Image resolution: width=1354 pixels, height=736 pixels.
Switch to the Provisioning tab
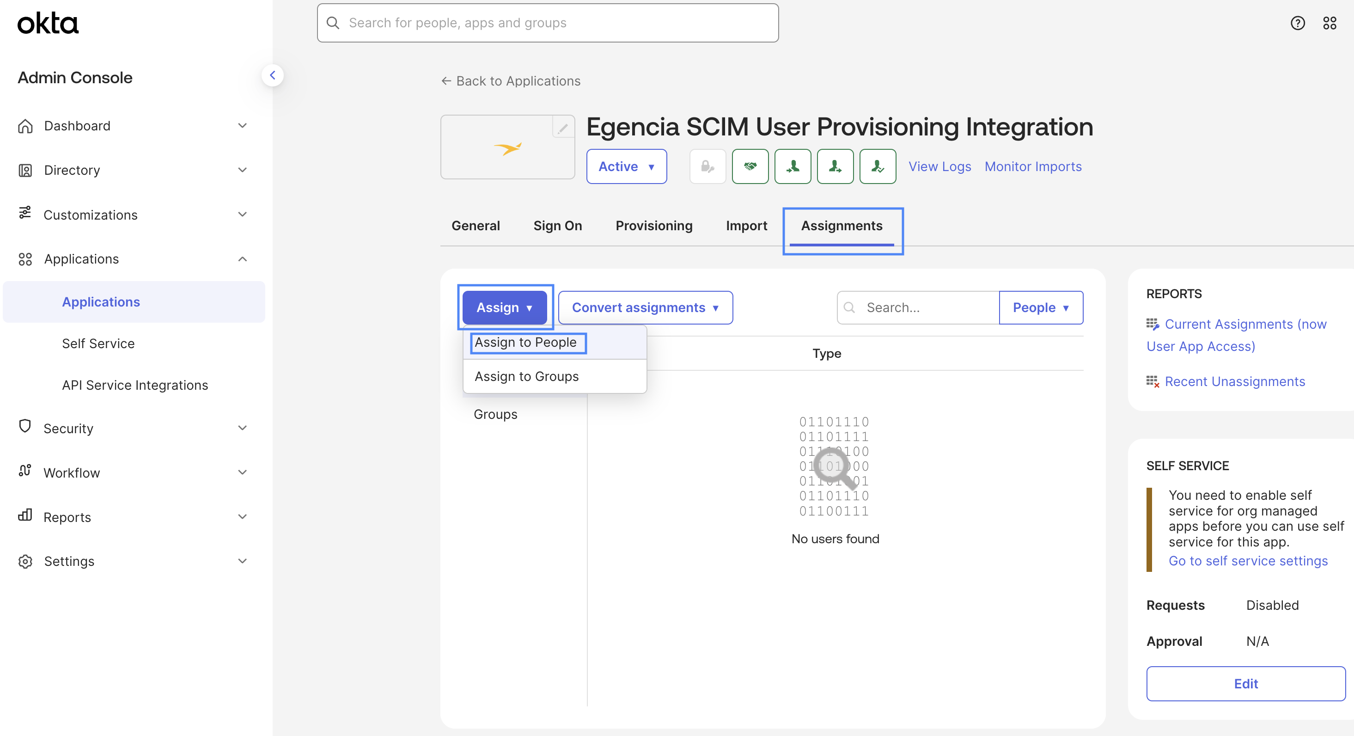pyautogui.click(x=654, y=226)
